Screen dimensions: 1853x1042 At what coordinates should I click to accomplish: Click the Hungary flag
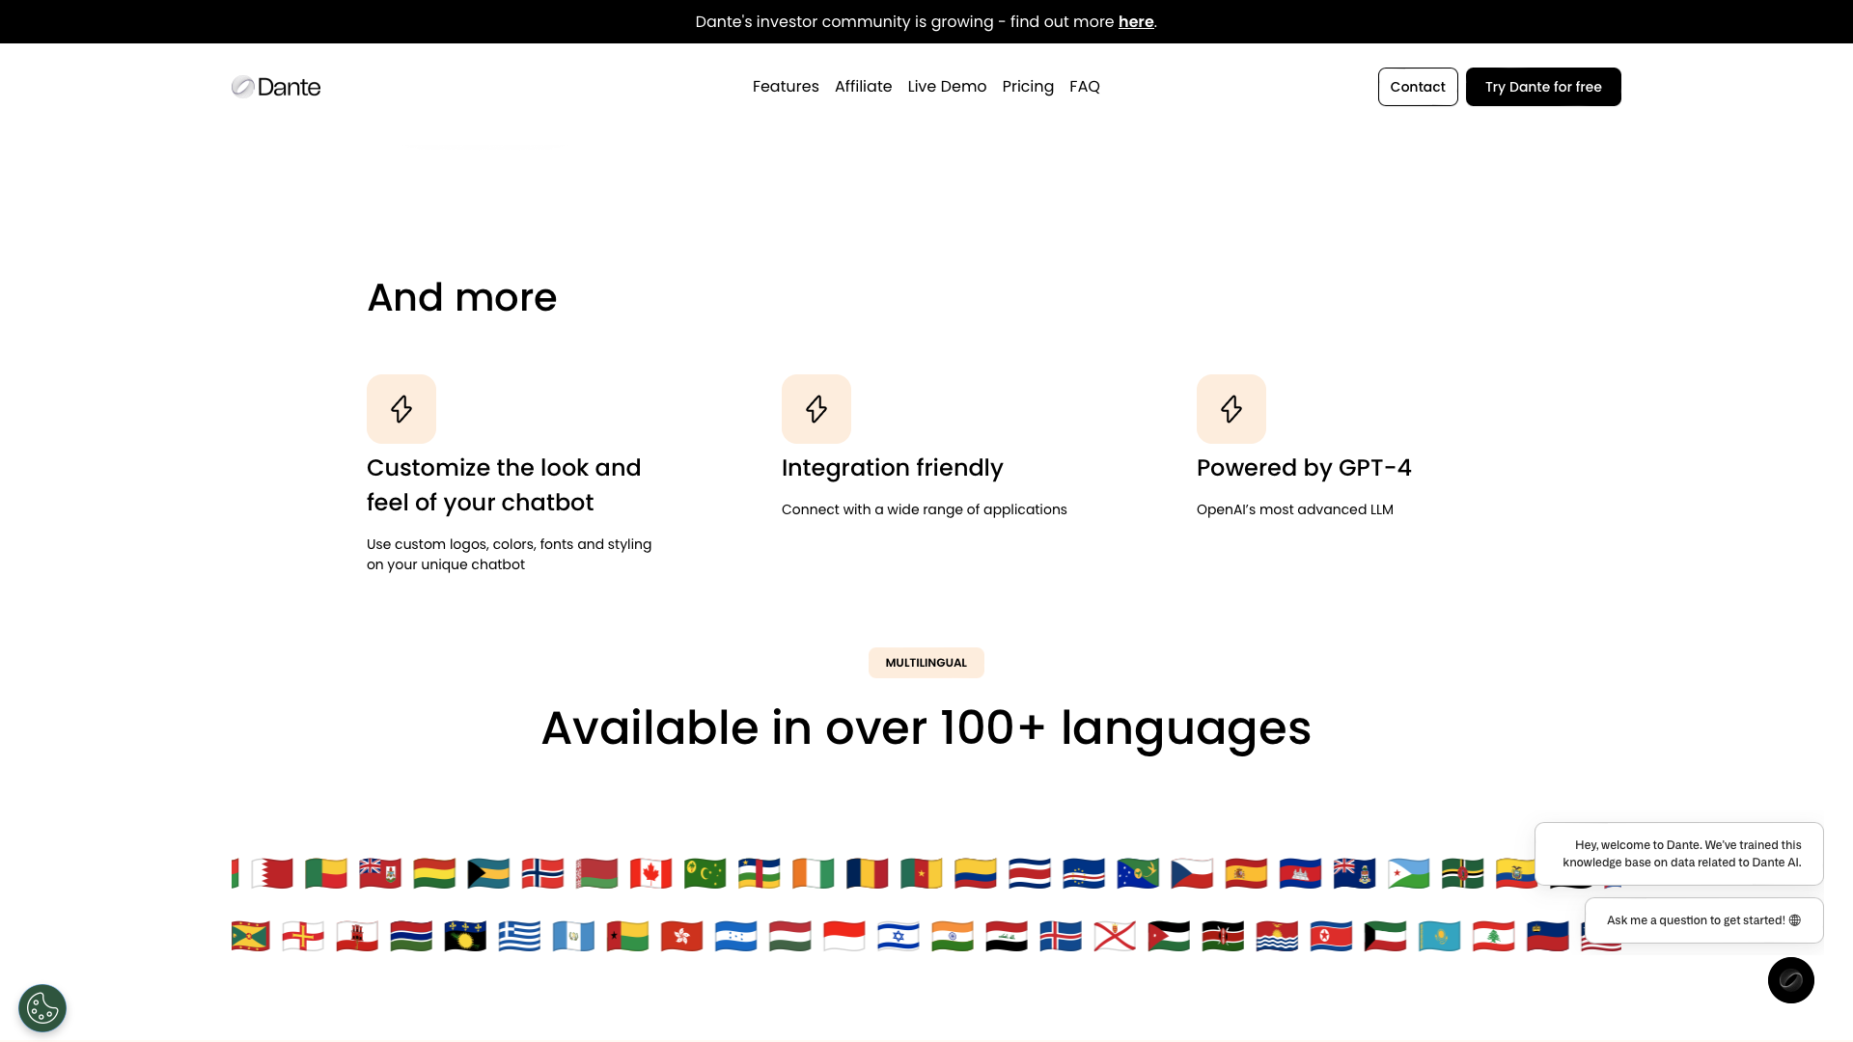pos(789,936)
